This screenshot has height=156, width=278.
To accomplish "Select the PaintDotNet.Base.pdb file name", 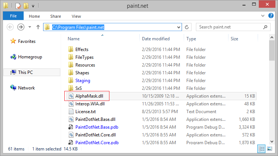I will (x=97, y=127).
